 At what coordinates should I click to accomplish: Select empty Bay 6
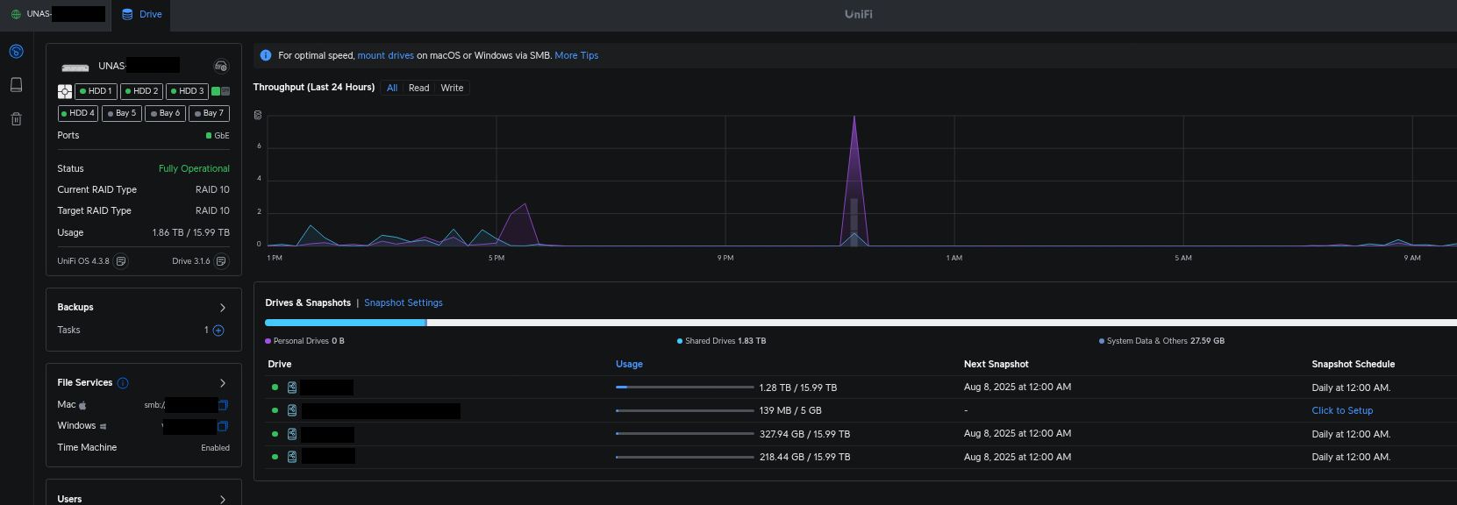click(x=165, y=113)
